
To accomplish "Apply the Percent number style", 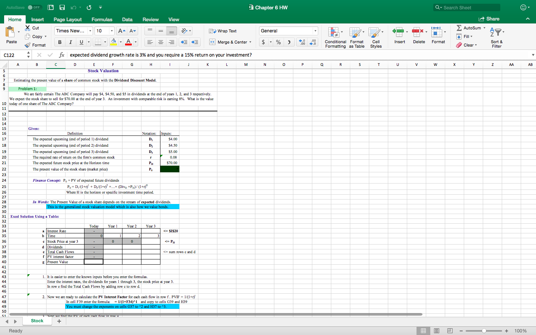I will (x=278, y=42).
